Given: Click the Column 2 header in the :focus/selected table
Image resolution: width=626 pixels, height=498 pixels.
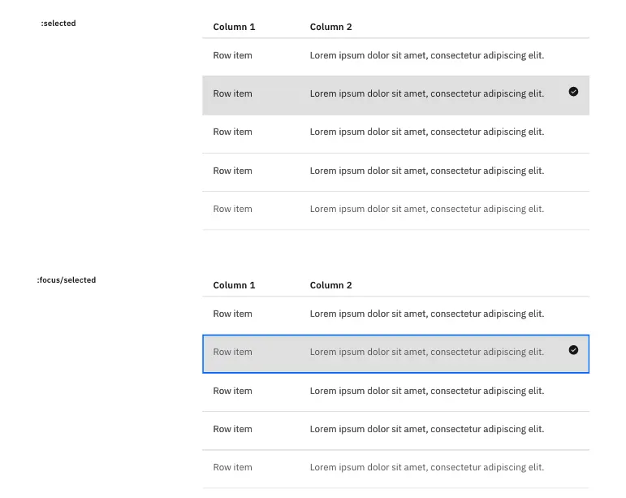Looking at the screenshot, I should click(330, 285).
